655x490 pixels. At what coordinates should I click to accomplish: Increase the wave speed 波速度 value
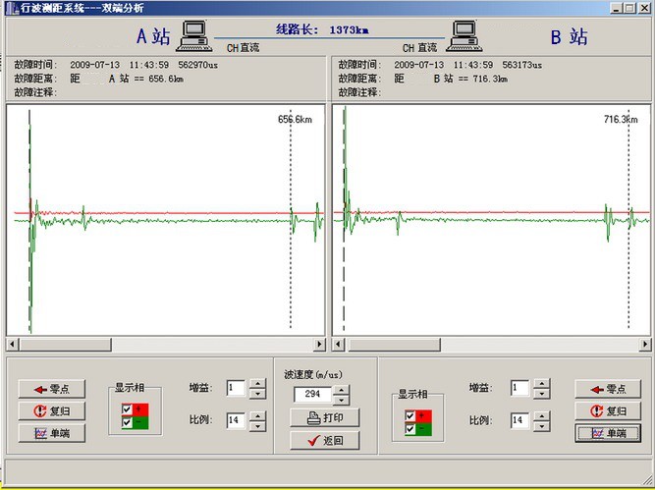coord(342,390)
